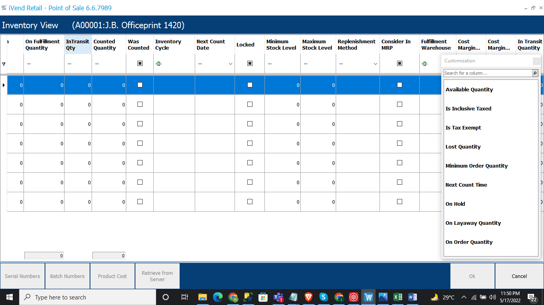Cancel the Inventory View dialog
The width and height of the screenshot is (544, 305).
pos(519,276)
